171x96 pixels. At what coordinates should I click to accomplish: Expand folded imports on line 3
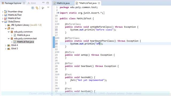(x=59, y=13)
